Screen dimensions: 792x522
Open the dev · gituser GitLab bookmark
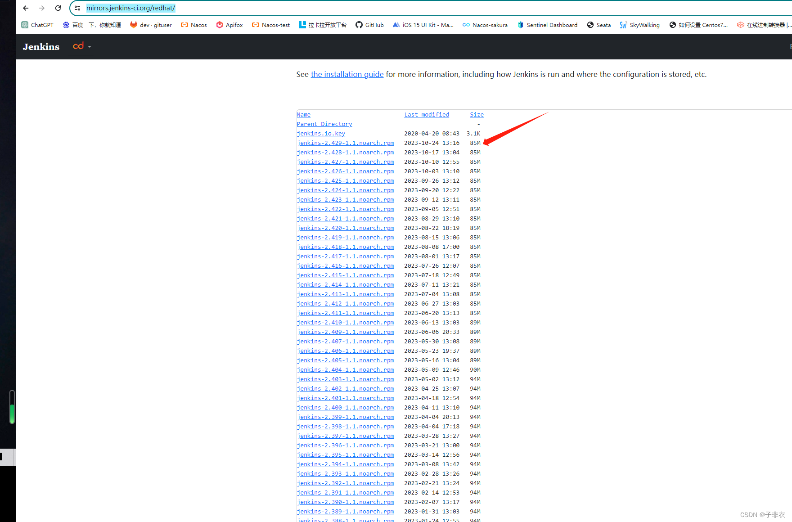coord(151,25)
